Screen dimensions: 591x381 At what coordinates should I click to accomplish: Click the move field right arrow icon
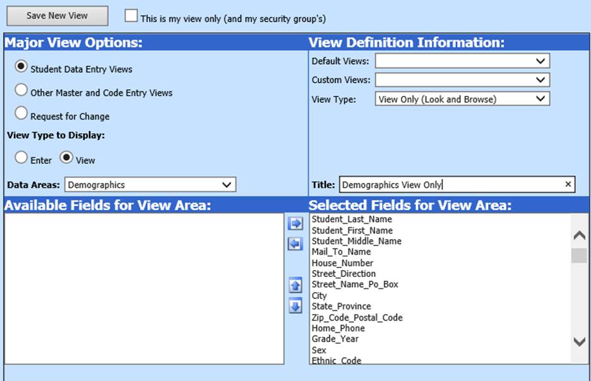pos(295,223)
